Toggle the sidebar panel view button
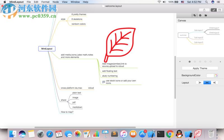 click(220, 10)
